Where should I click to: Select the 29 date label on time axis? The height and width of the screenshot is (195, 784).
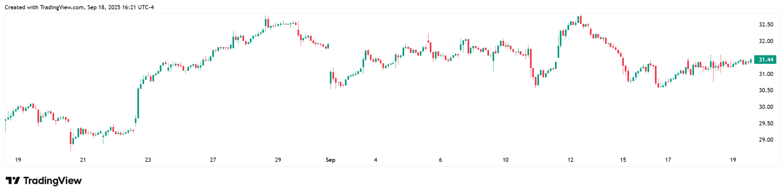(278, 160)
